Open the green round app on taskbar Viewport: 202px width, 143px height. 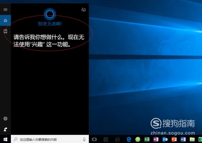138,139
